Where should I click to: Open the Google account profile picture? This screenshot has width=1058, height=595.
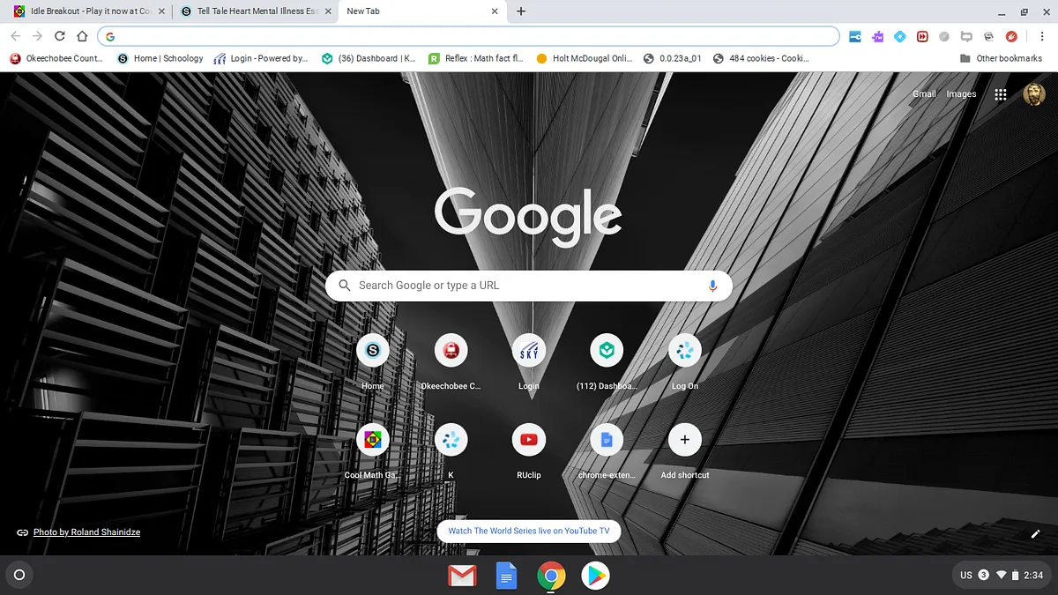coord(1034,94)
